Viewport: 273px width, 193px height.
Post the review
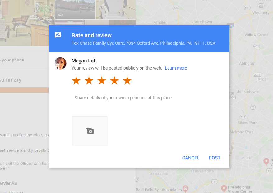coord(215,158)
